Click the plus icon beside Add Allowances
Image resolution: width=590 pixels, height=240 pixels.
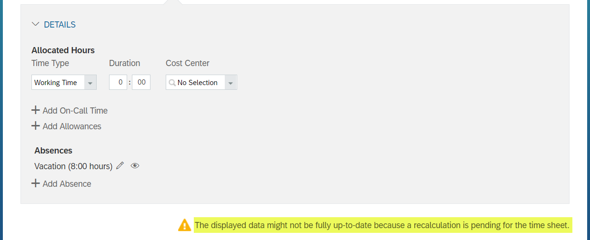[36, 126]
